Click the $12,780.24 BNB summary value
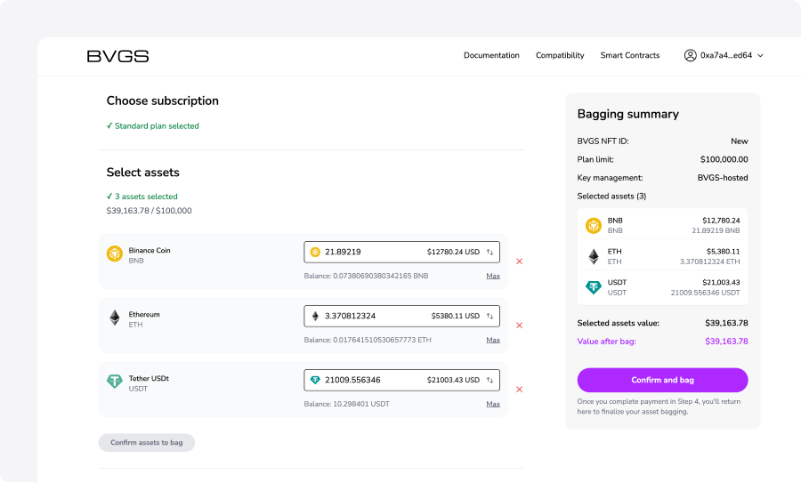Image resolution: width=801 pixels, height=483 pixels. click(721, 221)
